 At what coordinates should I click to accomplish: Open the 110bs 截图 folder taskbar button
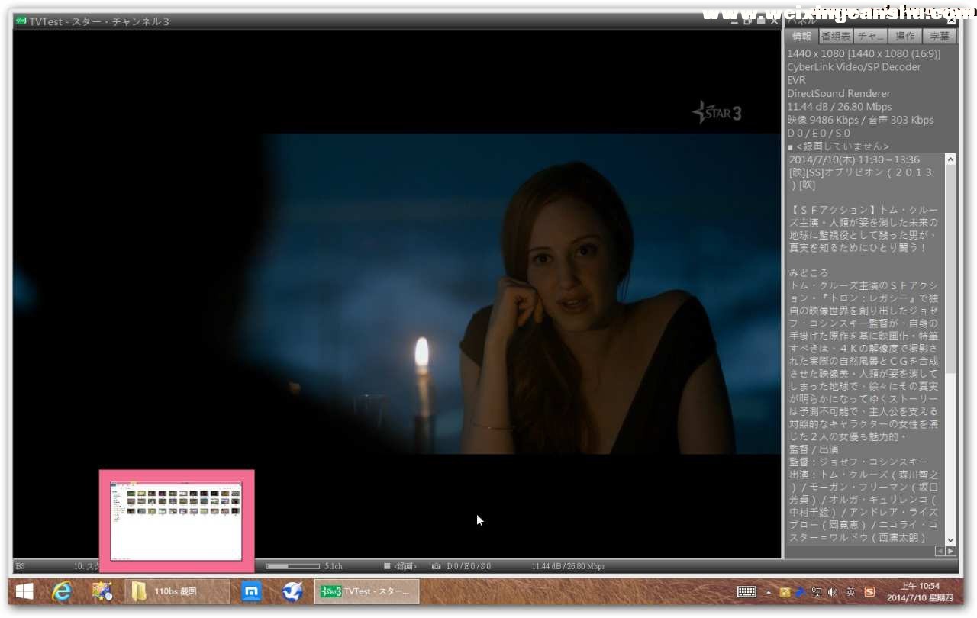coord(177,591)
